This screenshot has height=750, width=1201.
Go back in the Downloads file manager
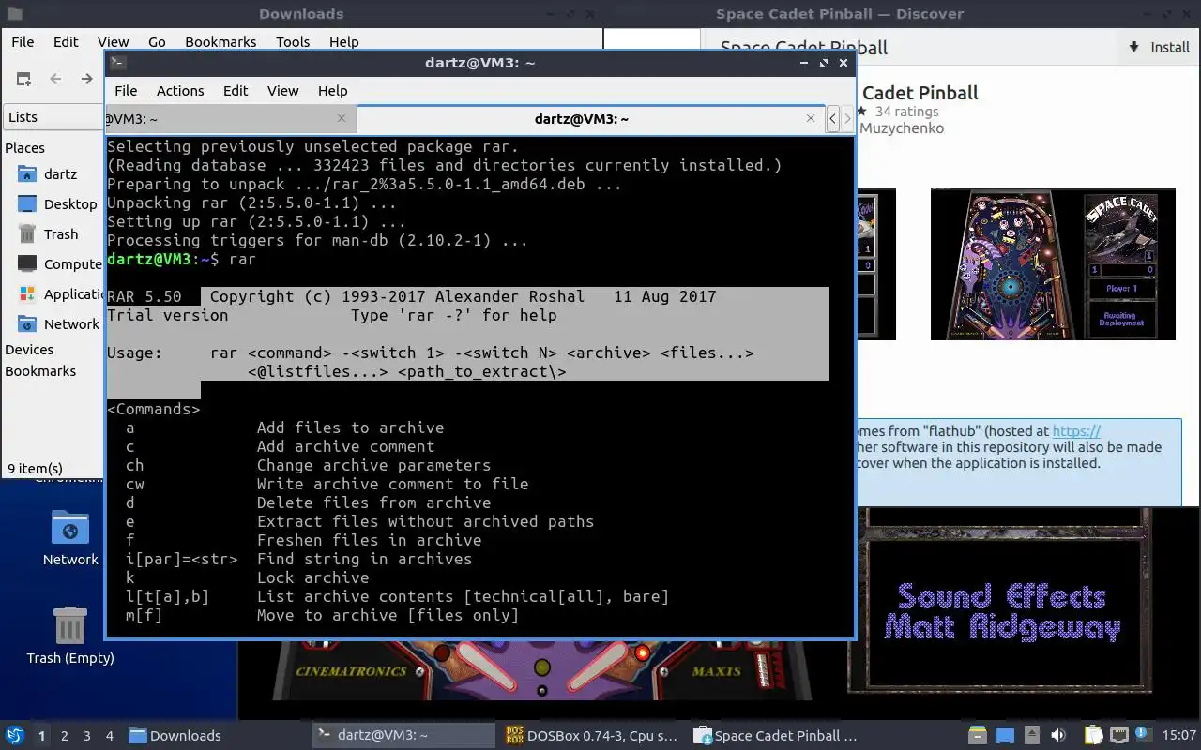[55, 80]
